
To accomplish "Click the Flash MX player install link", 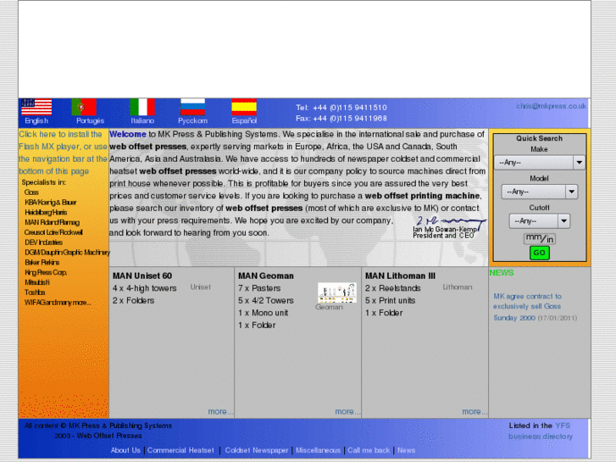I will tap(63, 153).
